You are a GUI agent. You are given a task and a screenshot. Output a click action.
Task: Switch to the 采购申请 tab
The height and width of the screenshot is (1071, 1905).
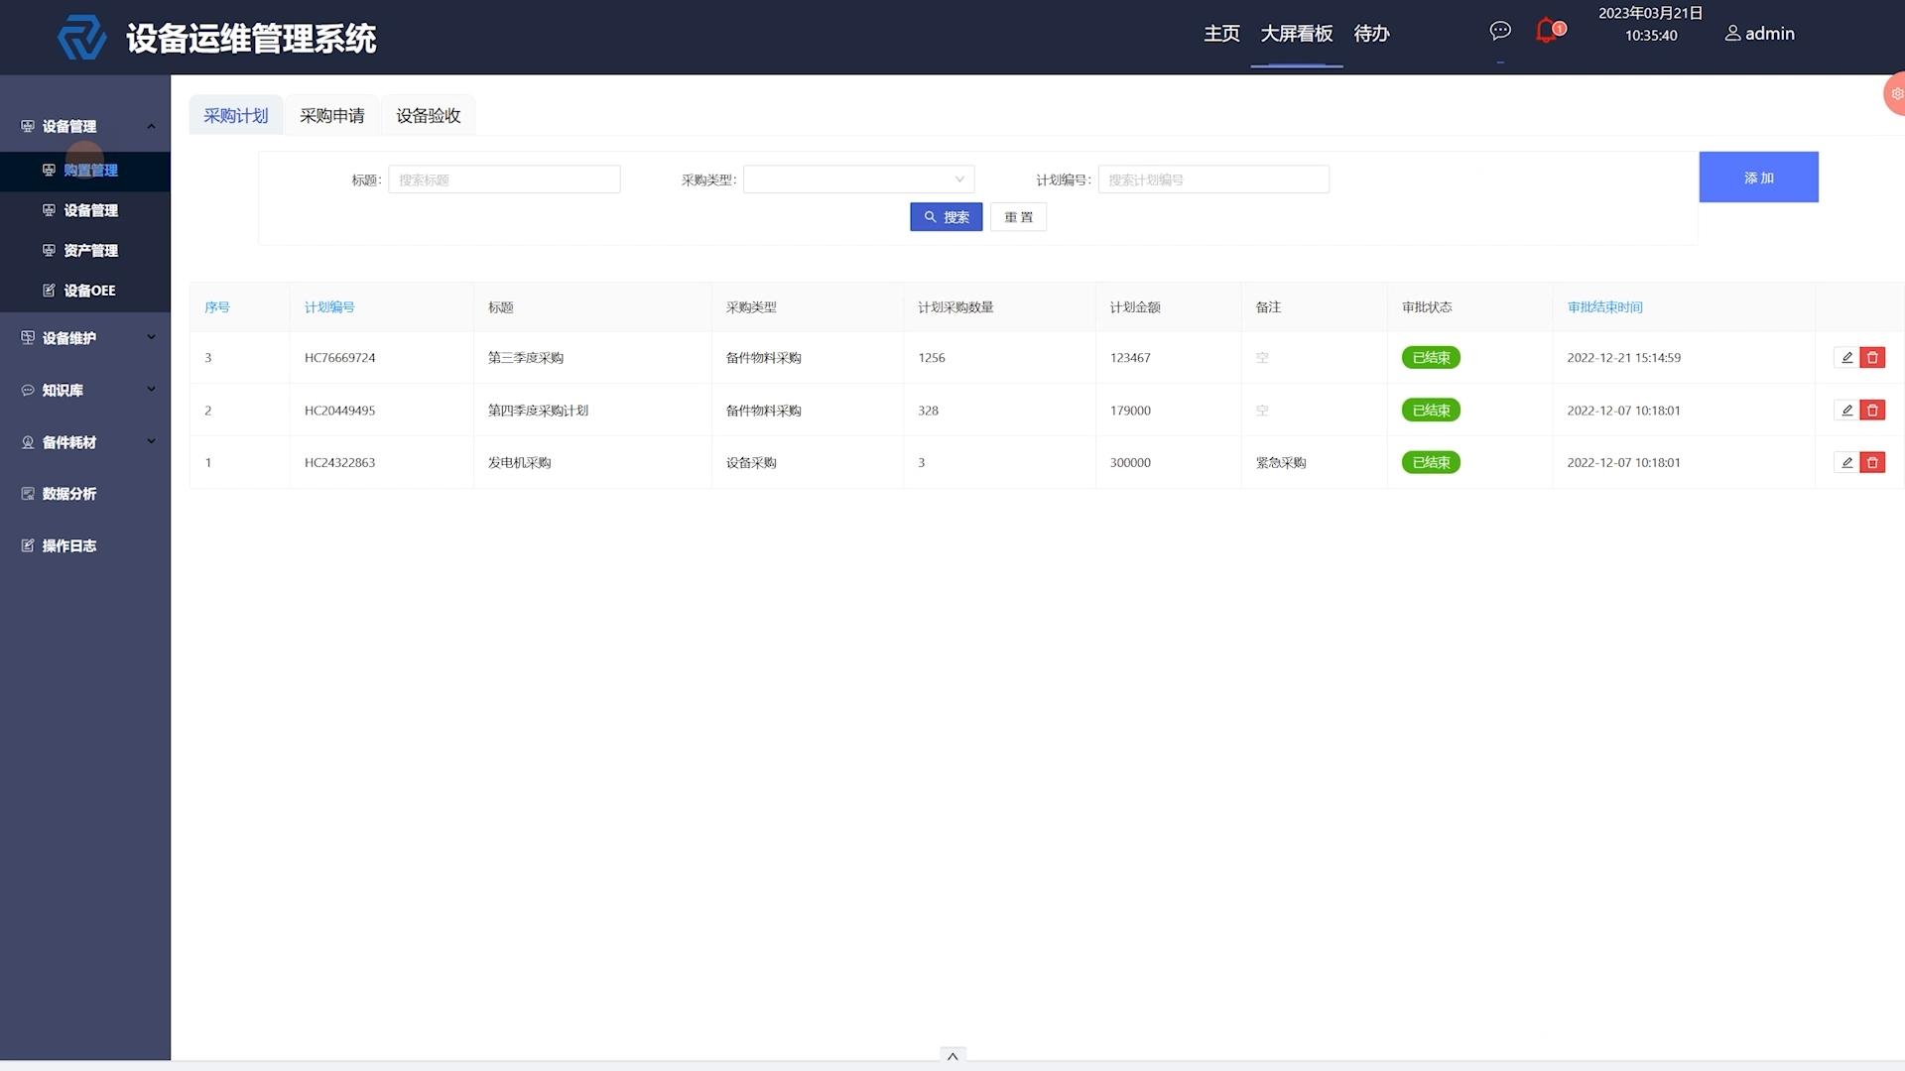tap(332, 116)
